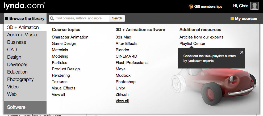Open the user profile avatar
The image size is (263, 116).
pyautogui.click(x=254, y=6)
